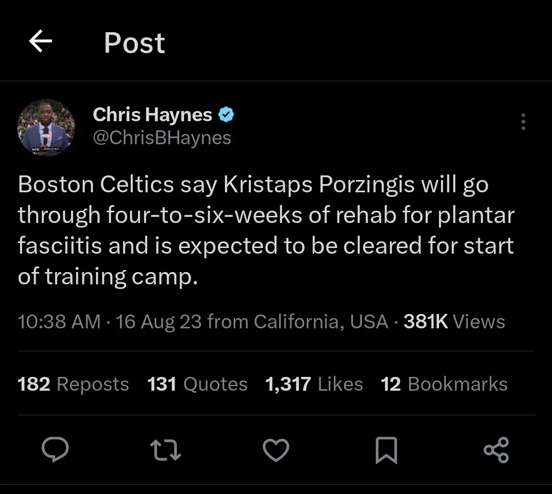This screenshot has height=494, width=552.
Task: Repost using the arrows icon
Action: point(166,450)
